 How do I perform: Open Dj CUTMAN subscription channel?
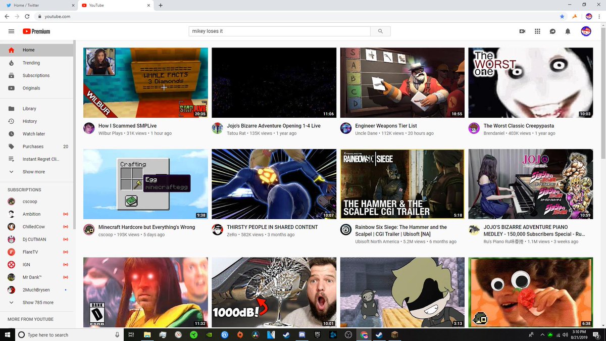pyautogui.click(x=36, y=239)
